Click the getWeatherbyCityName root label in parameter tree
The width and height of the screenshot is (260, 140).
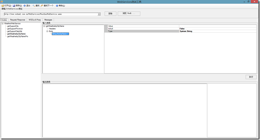(x=55, y=26)
